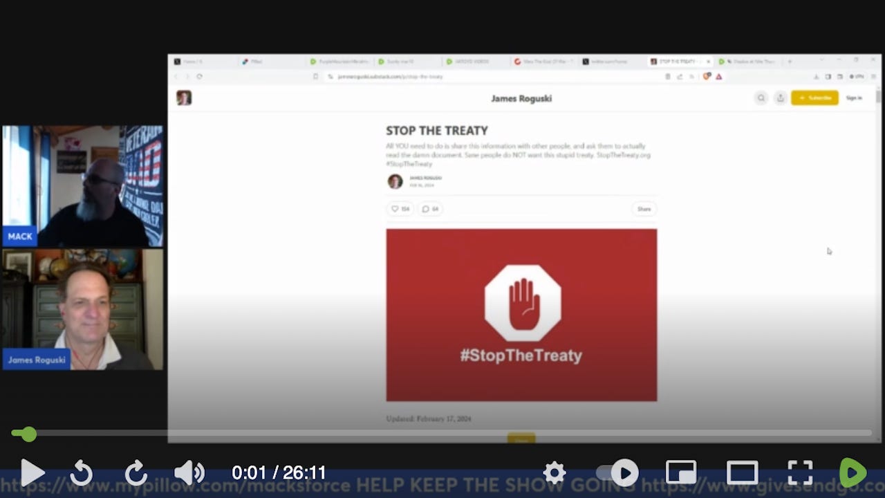The width and height of the screenshot is (885, 498).
Task: Open player settings gear
Action: coord(555,473)
